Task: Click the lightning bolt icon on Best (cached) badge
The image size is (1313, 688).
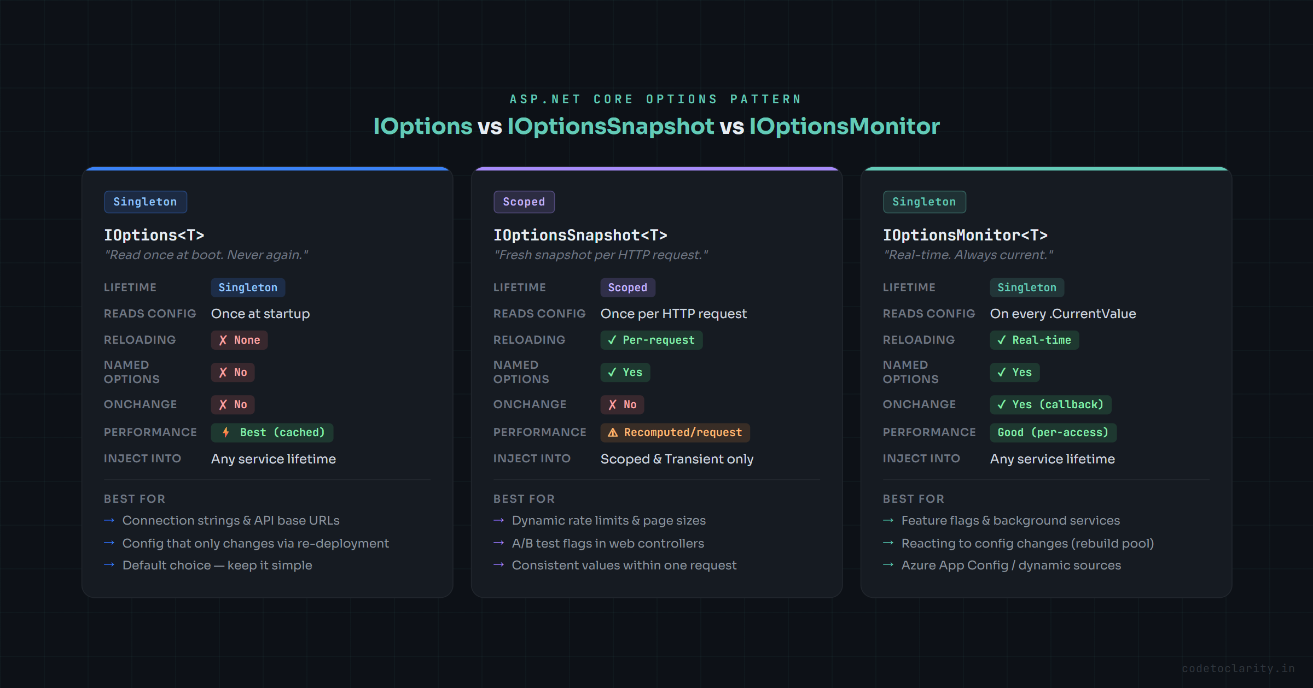Action: click(225, 432)
